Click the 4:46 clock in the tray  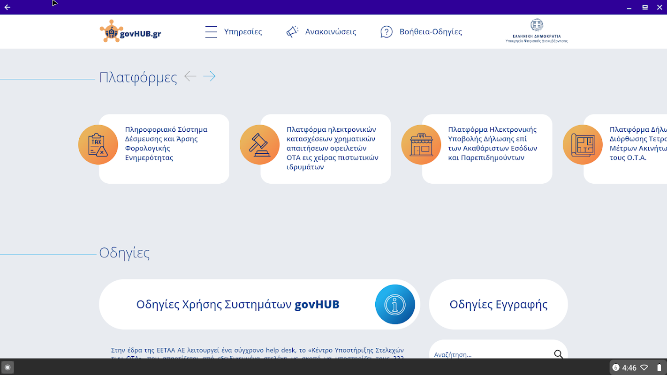point(629,367)
